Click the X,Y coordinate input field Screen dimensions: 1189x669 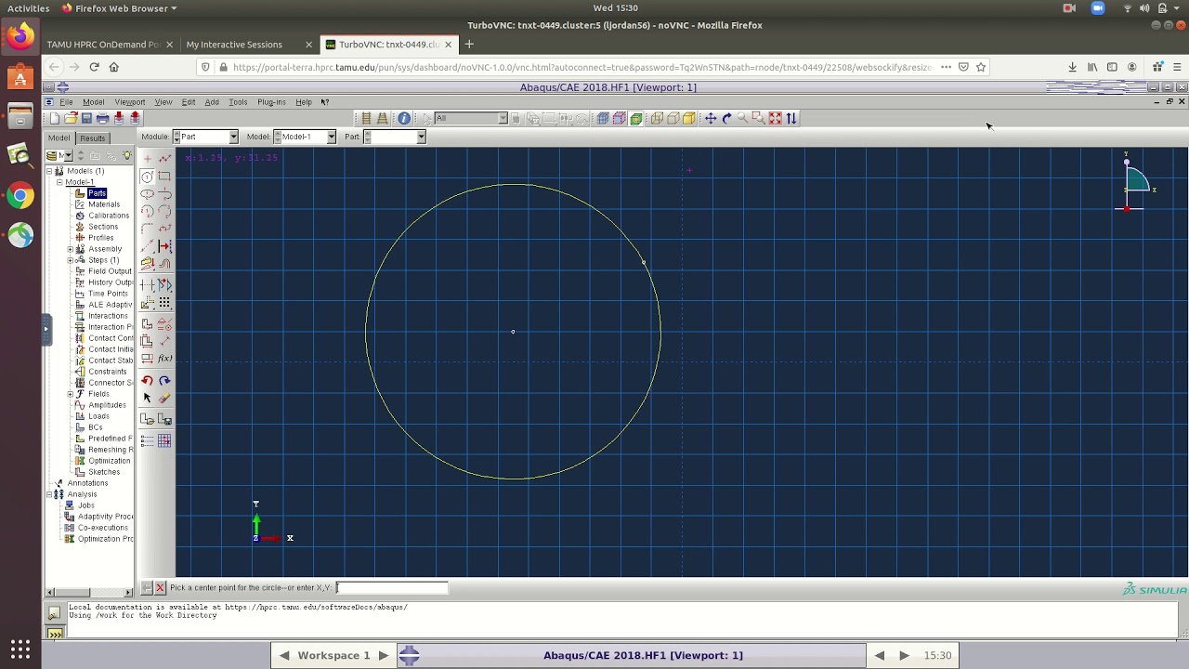pyautogui.click(x=391, y=587)
